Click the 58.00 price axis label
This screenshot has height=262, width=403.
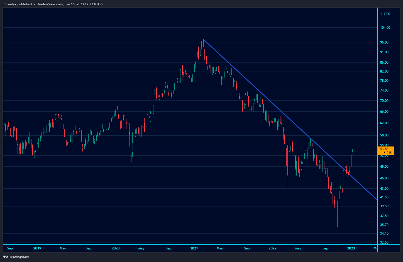click(384, 135)
